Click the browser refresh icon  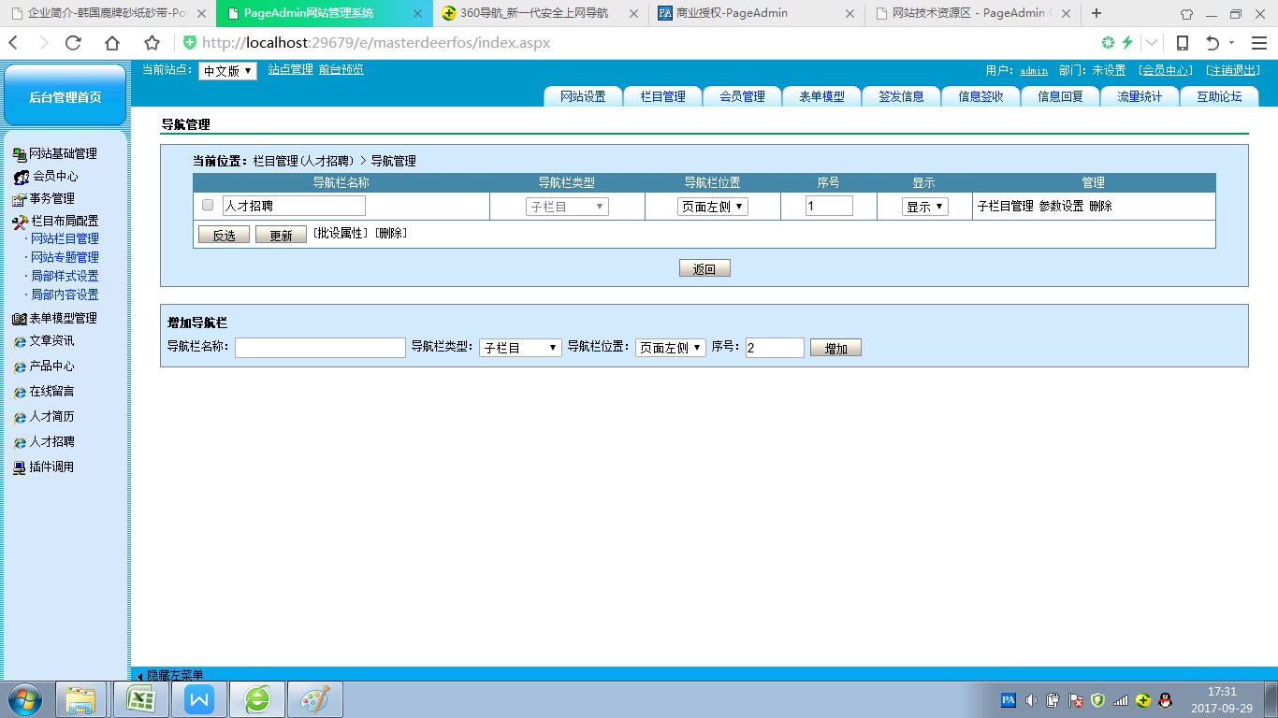click(x=73, y=43)
